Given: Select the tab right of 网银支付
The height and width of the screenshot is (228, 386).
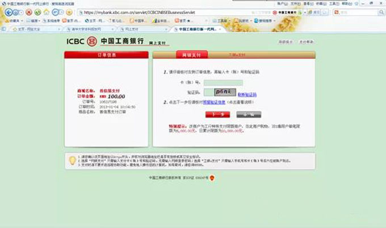Looking at the screenshot, I should [x=237, y=55].
